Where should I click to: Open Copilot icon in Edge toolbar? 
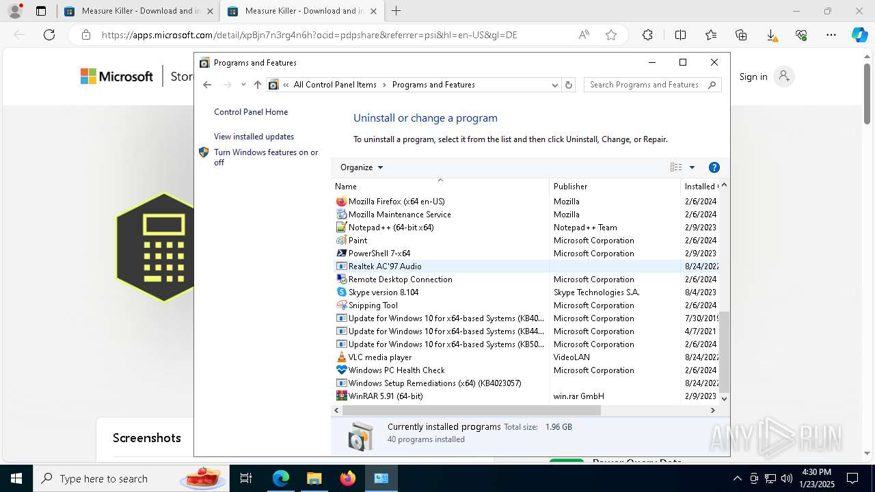(x=859, y=35)
